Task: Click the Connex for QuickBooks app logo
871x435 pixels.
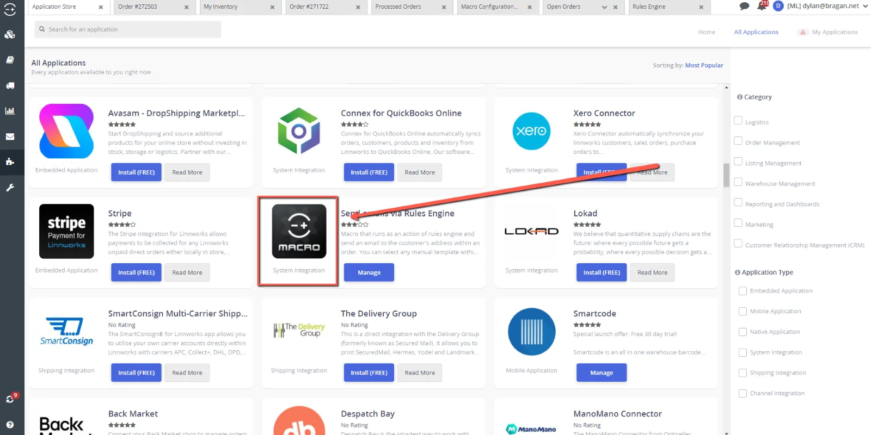Action: point(299,131)
